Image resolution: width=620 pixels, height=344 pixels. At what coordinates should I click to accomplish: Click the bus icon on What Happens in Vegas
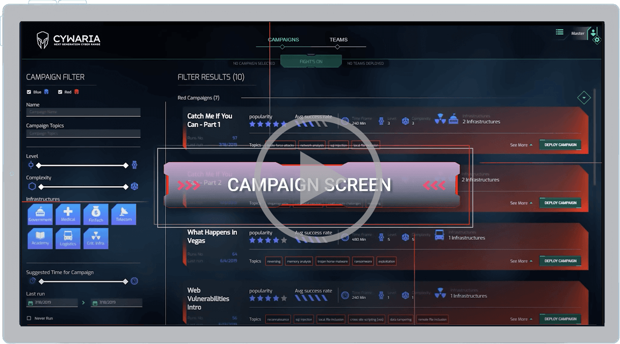point(440,235)
